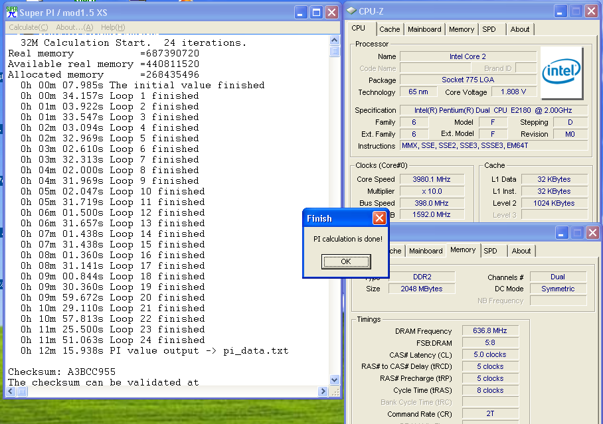Click Super PI vertical scrollbar down arrow
Viewport: 603px width, 424px height.
334,380
